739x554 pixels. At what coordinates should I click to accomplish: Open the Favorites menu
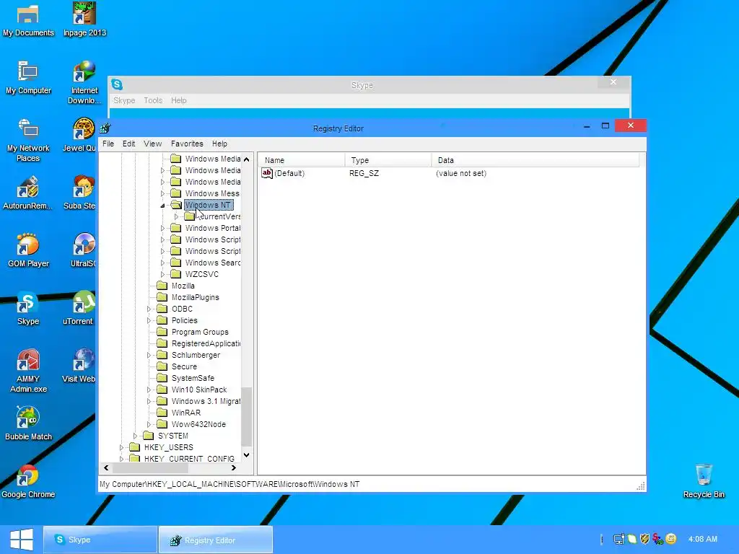[x=187, y=144]
